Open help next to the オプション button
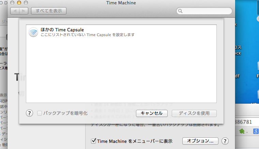The image size is (259, 149). (225, 141)
